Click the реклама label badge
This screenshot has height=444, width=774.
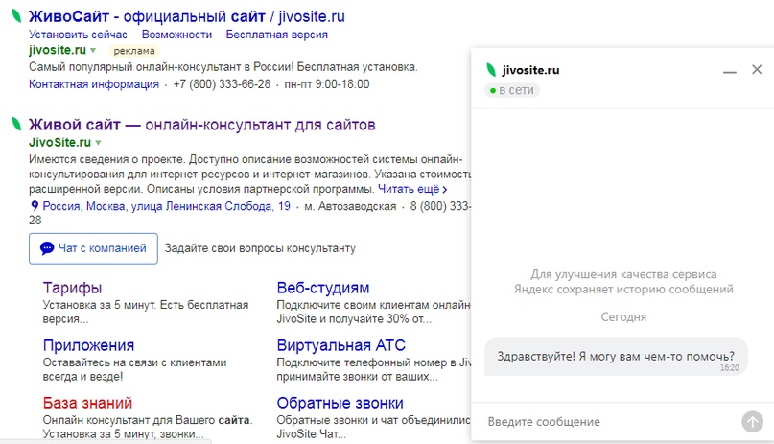click(x=133, y=50)
